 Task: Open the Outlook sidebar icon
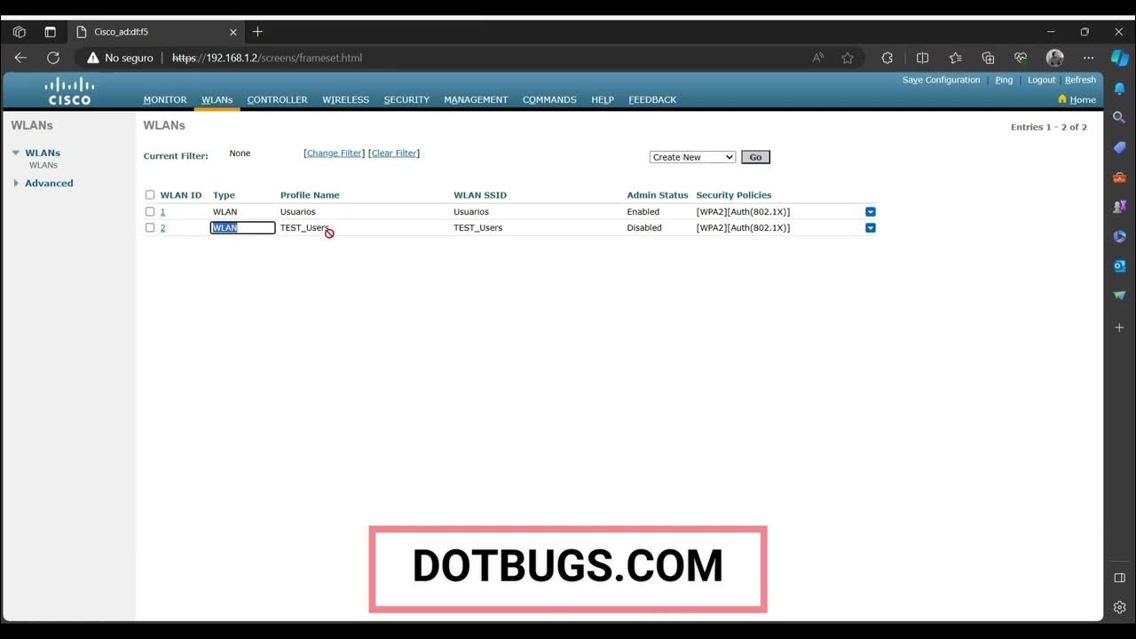1118,265
